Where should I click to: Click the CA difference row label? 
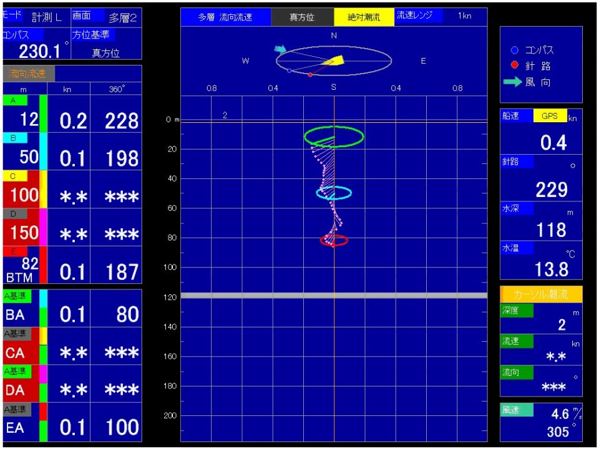tap(15, 353)
